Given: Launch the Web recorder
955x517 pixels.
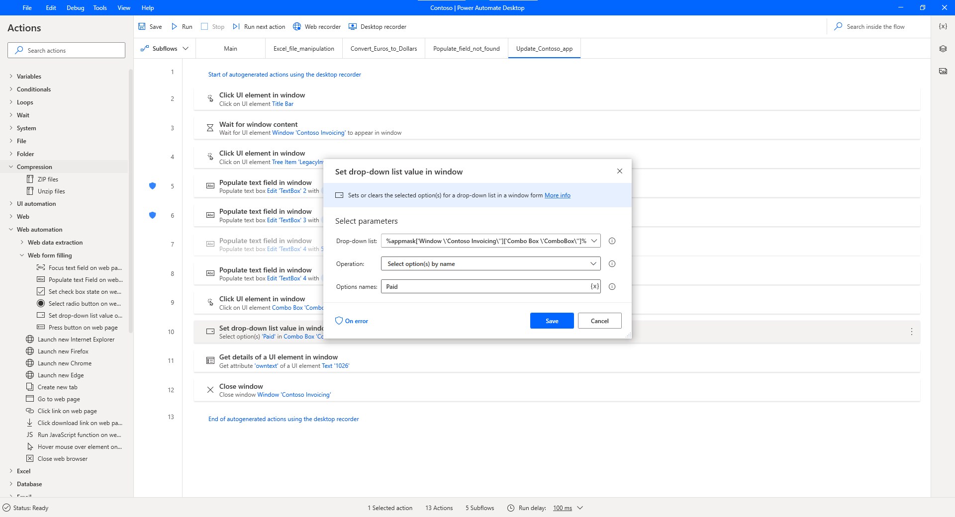Looking at the screenshot, I should tap(317, 26).
